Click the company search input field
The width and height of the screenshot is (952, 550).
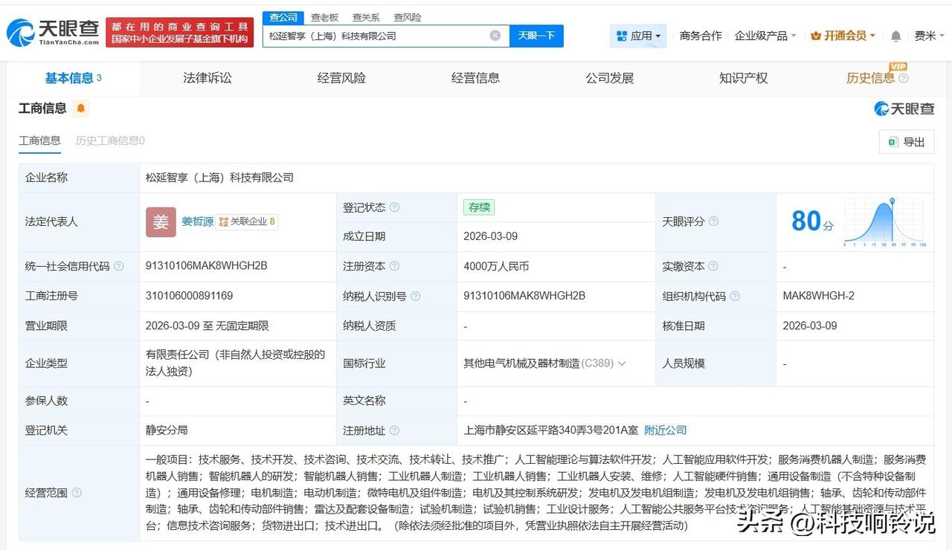(x=372, y=35)
